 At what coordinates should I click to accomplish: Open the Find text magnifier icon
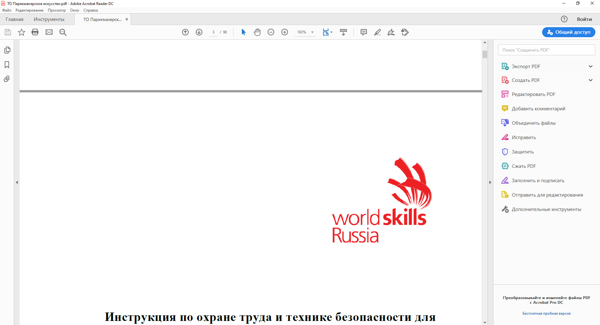tap(63, 32)
